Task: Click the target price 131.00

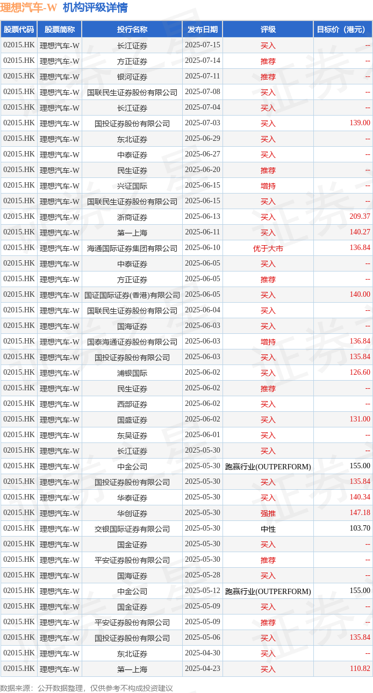Action: (x=360, y=419)
